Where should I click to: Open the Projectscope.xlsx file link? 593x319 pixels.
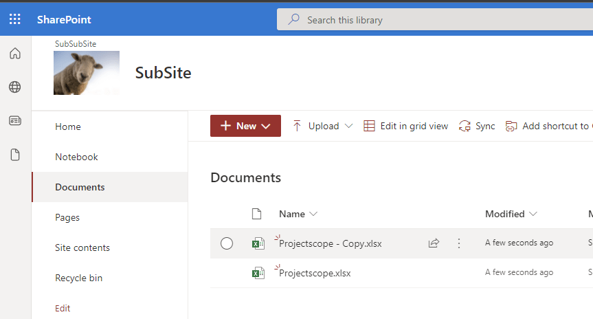[x=315, y=273]
